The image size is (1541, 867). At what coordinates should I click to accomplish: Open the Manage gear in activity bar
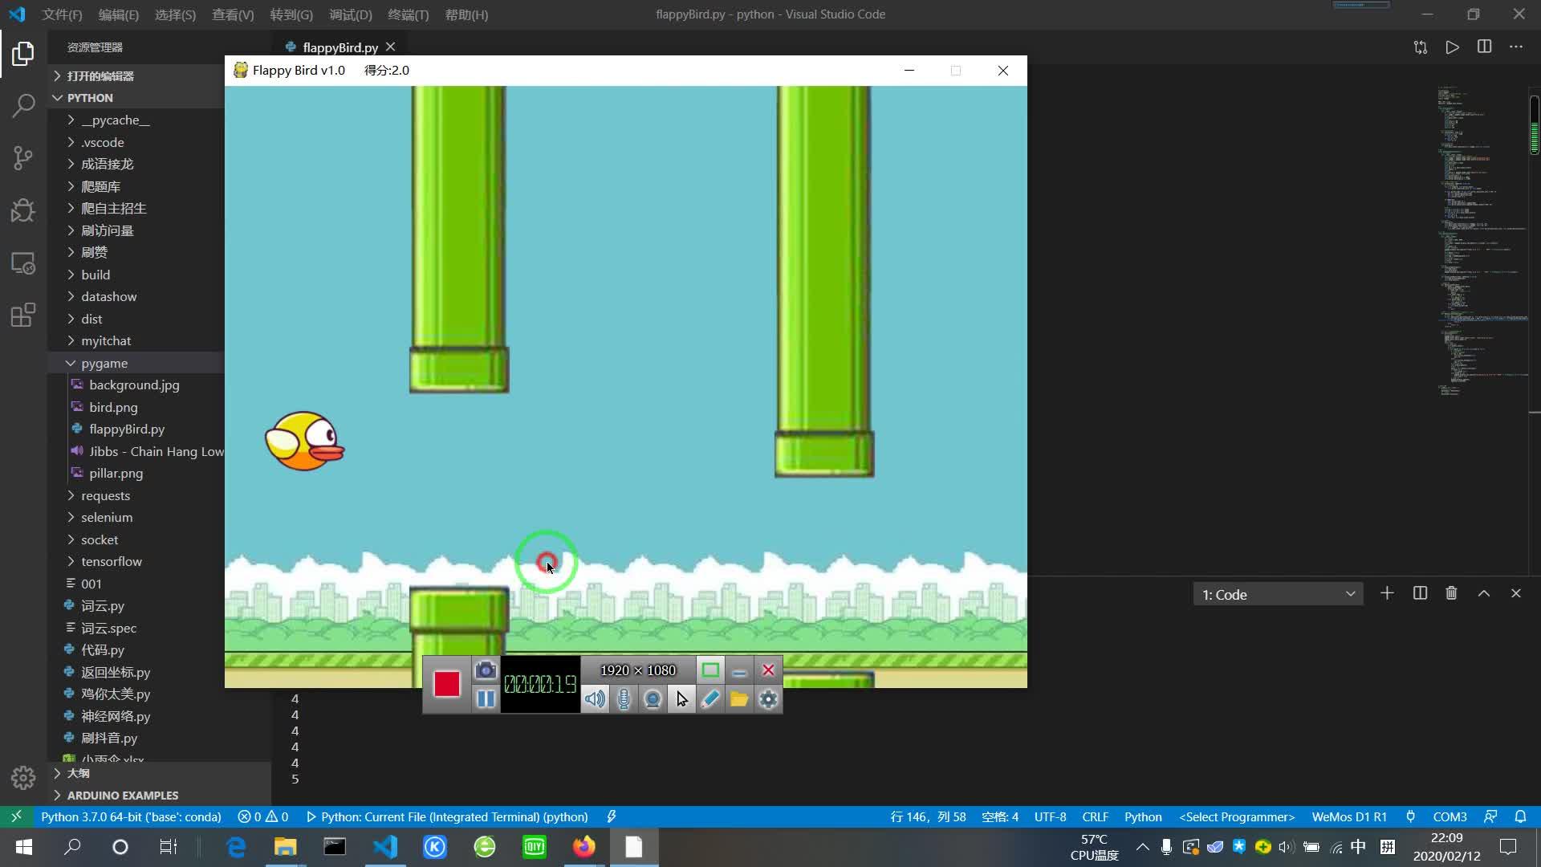(23, 777)
